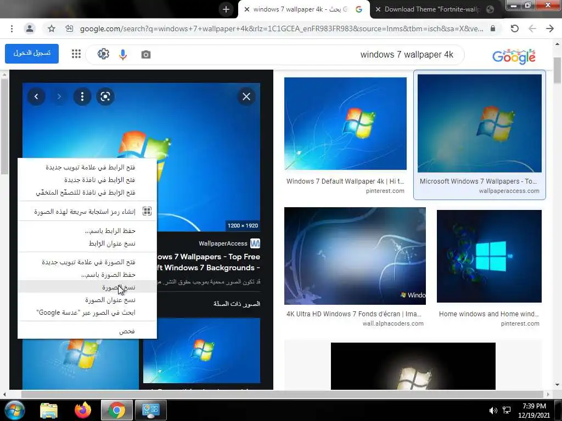
Task: Launch Firefox from taskbar
Action: coord(83,410)
